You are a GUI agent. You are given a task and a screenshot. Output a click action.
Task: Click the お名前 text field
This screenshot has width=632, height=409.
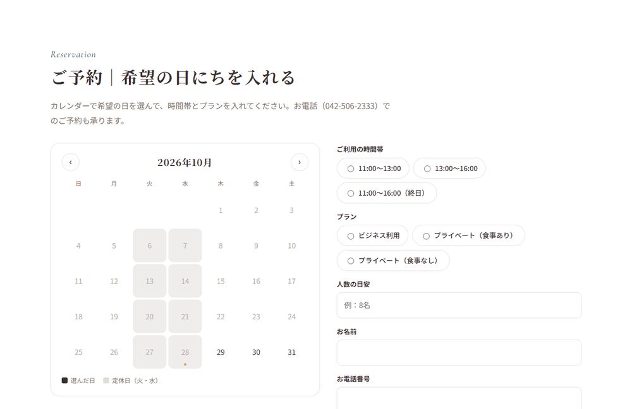click(459, 353)
